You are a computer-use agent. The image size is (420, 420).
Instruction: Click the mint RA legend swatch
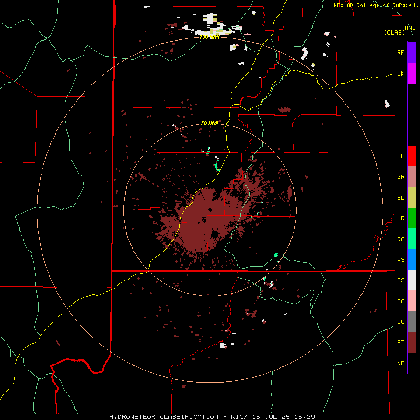(412, 239)
